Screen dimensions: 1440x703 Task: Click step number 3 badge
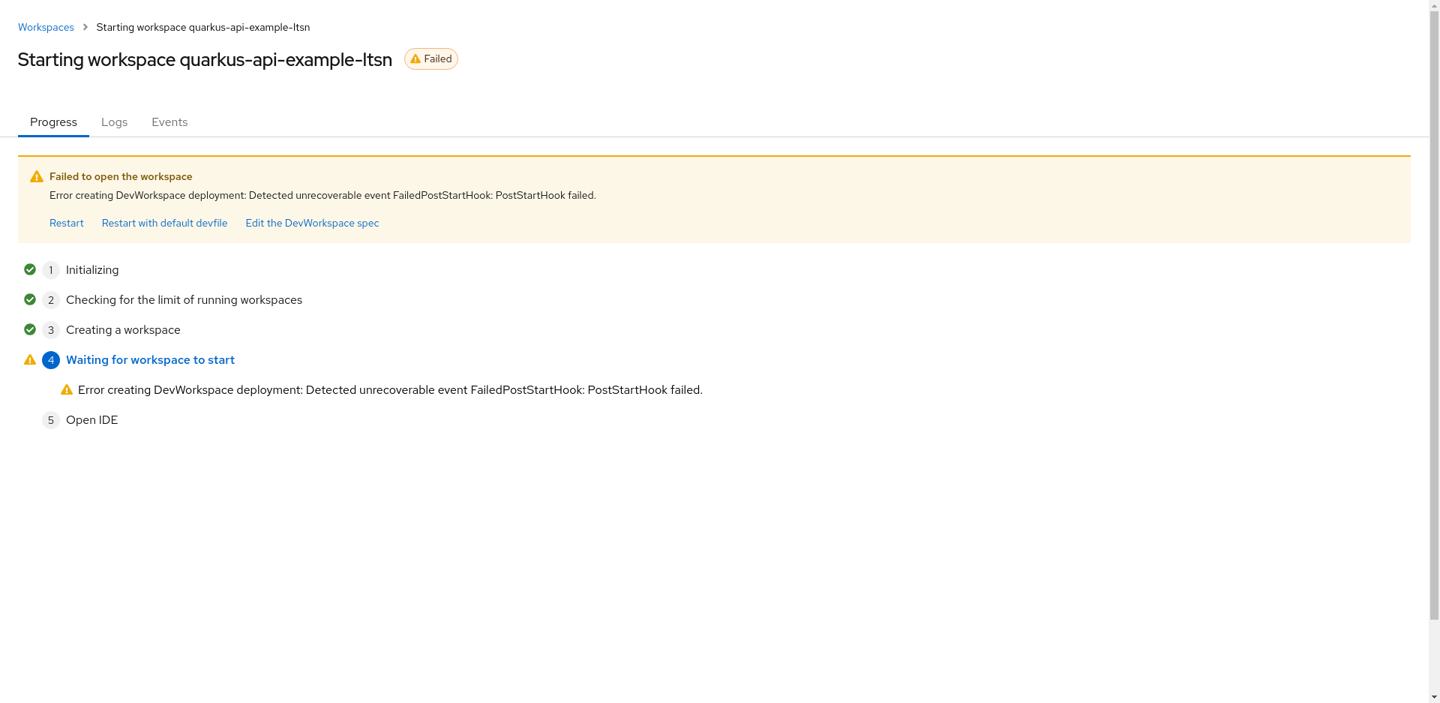click(51, 330)
